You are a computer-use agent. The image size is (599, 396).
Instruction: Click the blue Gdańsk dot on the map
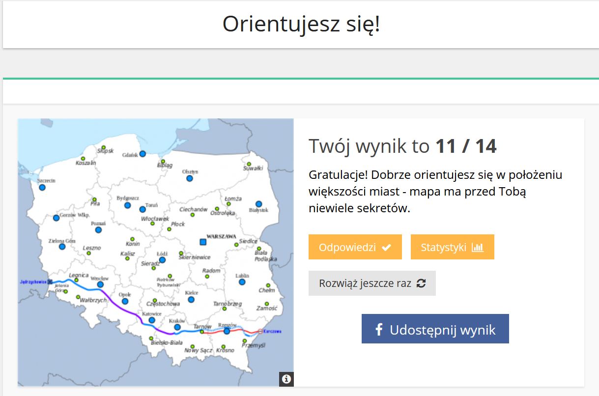pyautogui.click(x=143, y=154)
